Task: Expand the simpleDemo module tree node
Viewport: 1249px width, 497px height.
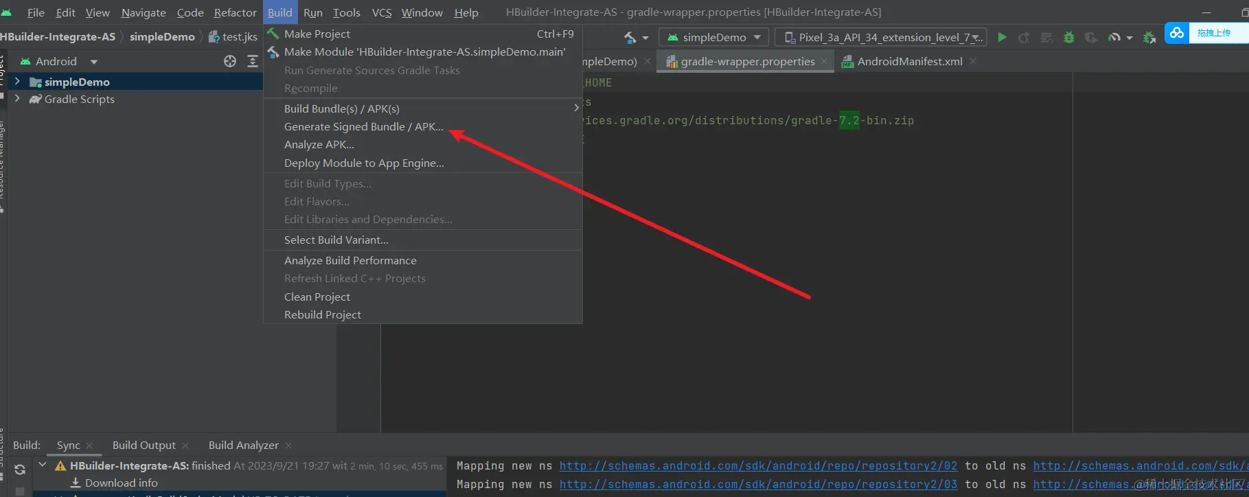Action: [17, 82]
